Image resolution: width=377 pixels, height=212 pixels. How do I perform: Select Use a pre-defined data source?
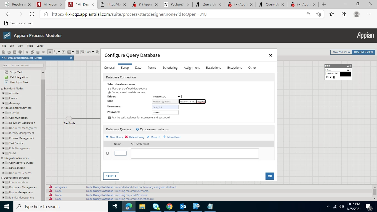(110, 89)
